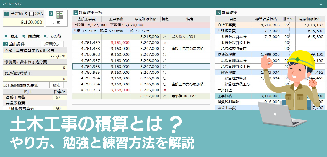Click the number 4 badge beside 計算結果一覧
Viewport: 327px width, 157px height.
75,13
